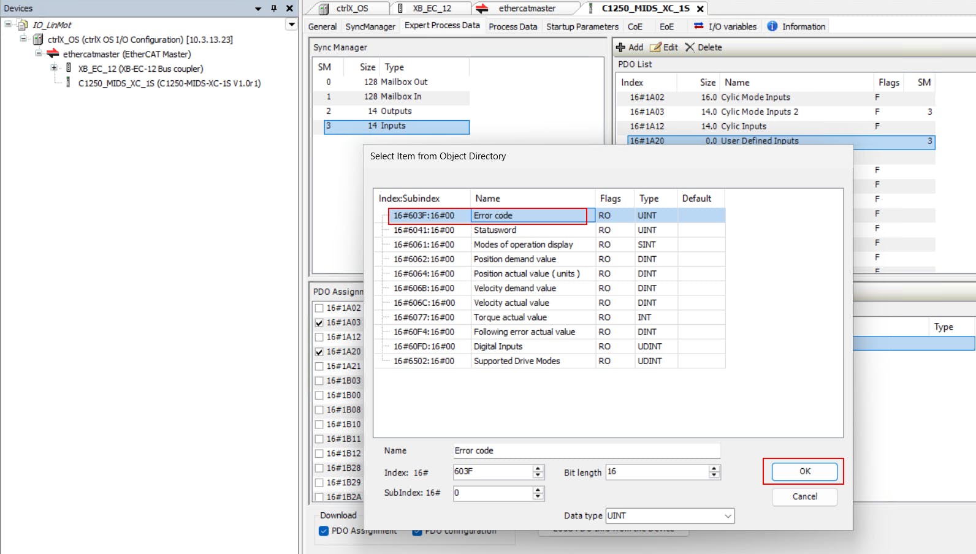The image size is (976, 554).
Task: Click the Add PDO plus icon
Action: 620,47
